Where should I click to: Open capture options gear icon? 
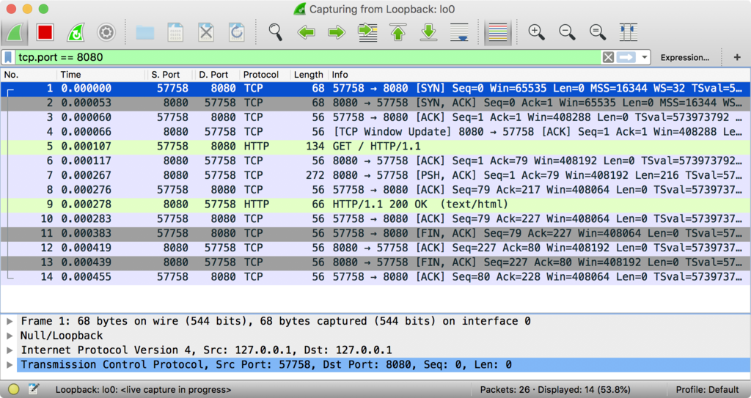(106, 32)
